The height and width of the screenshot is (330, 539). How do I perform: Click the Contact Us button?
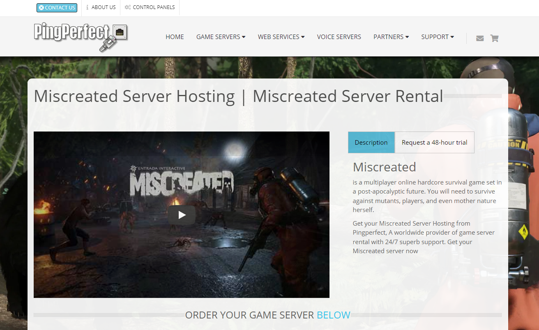(57, 7)
